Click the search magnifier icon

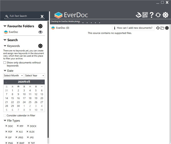pyautogui.click(x=7, y=16)
